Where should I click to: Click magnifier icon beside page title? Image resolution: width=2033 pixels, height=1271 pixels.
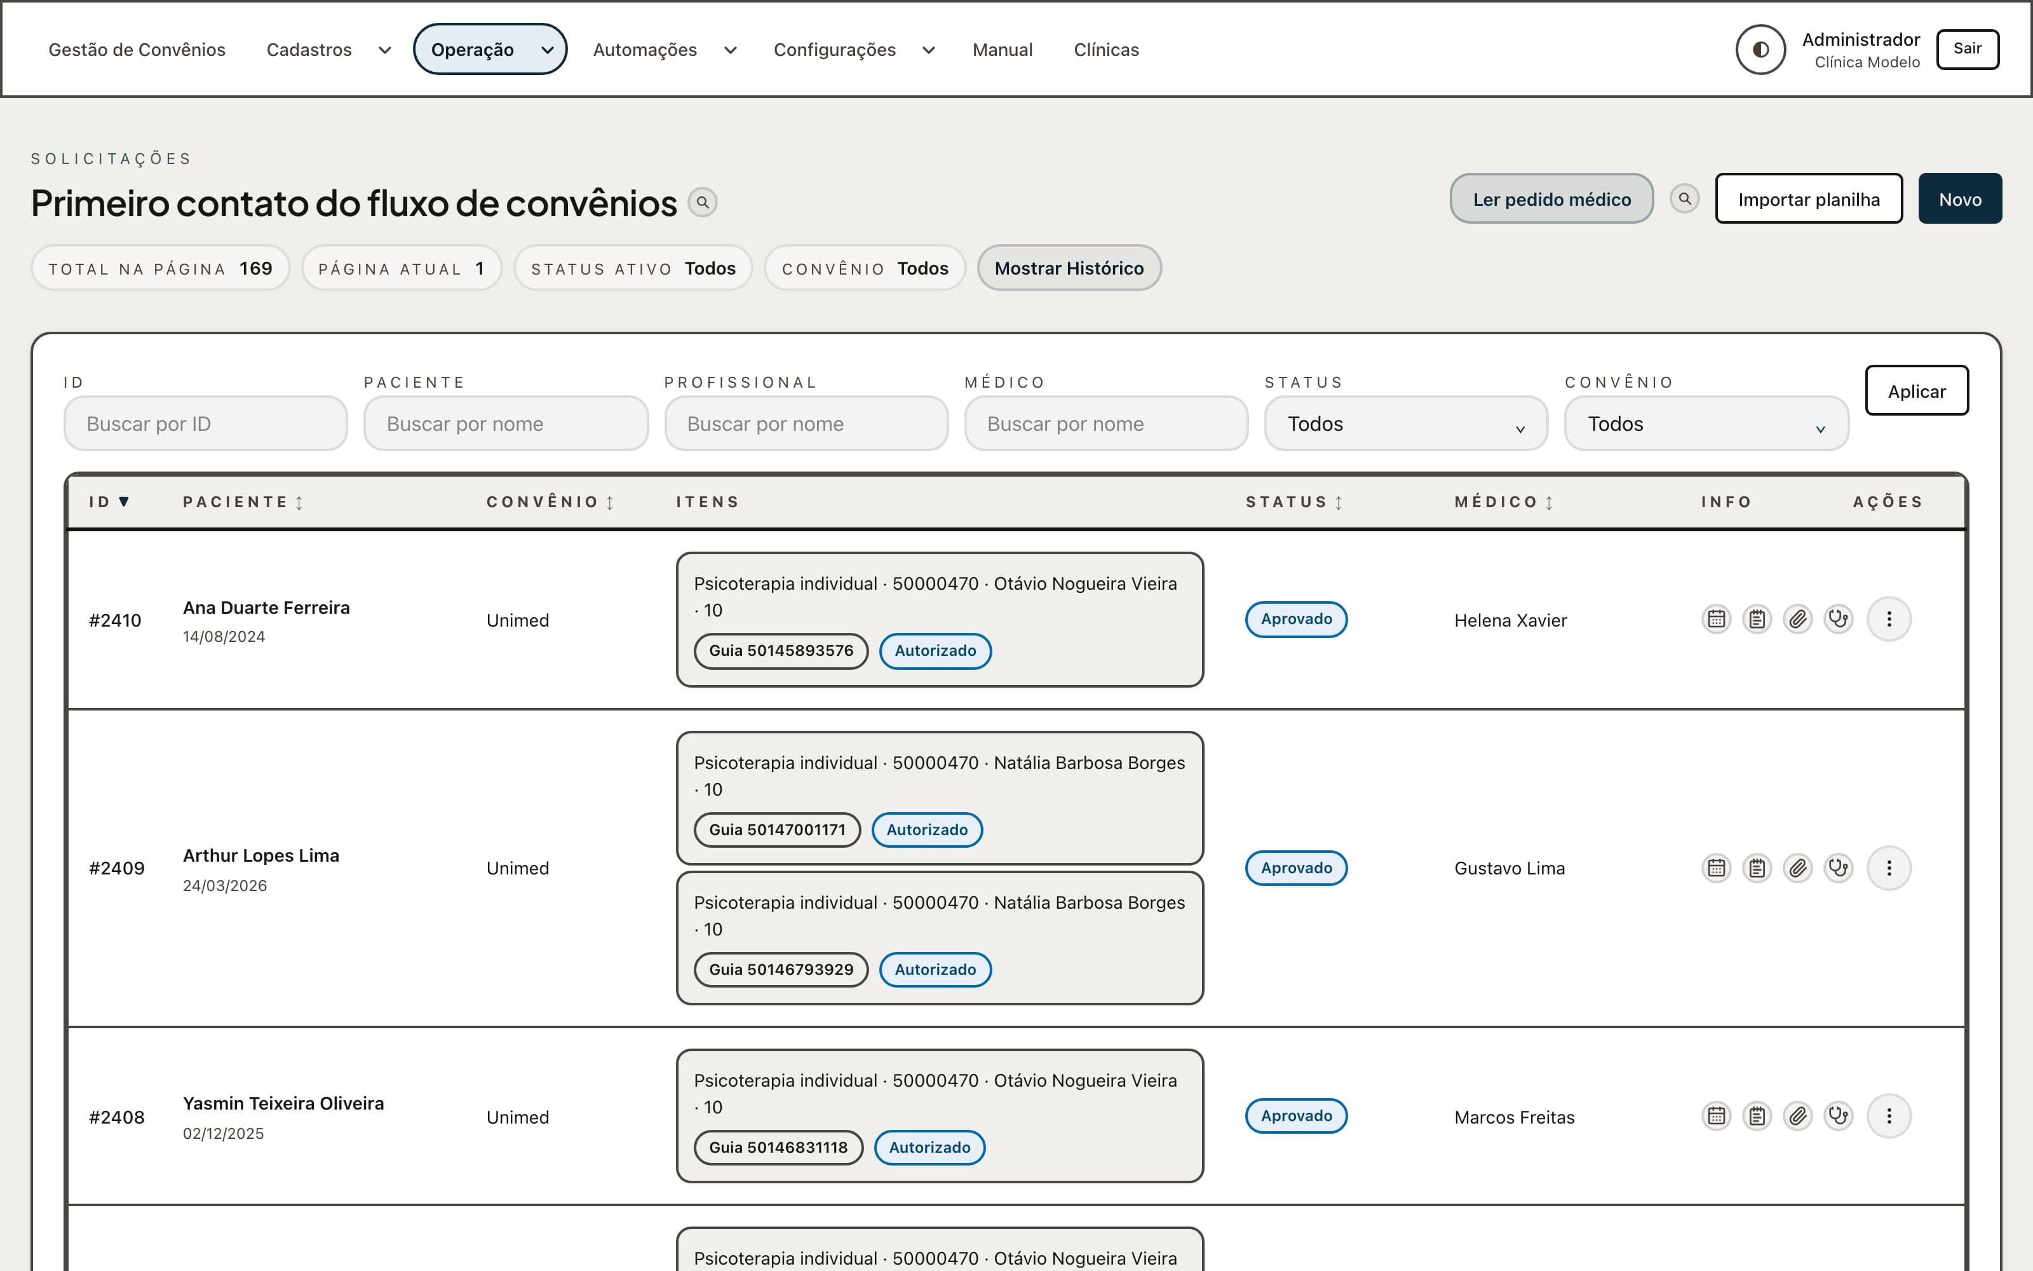pyautogui.click(x=702, y=203)
